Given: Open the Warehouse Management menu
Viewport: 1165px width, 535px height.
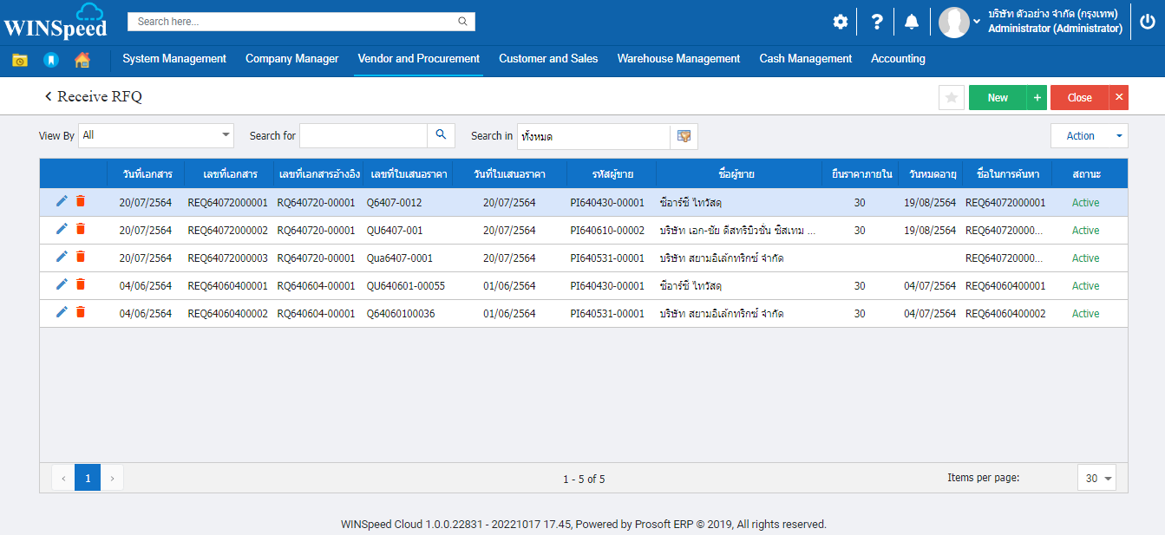Looking at the screenshot, I should tap(678, 59).
